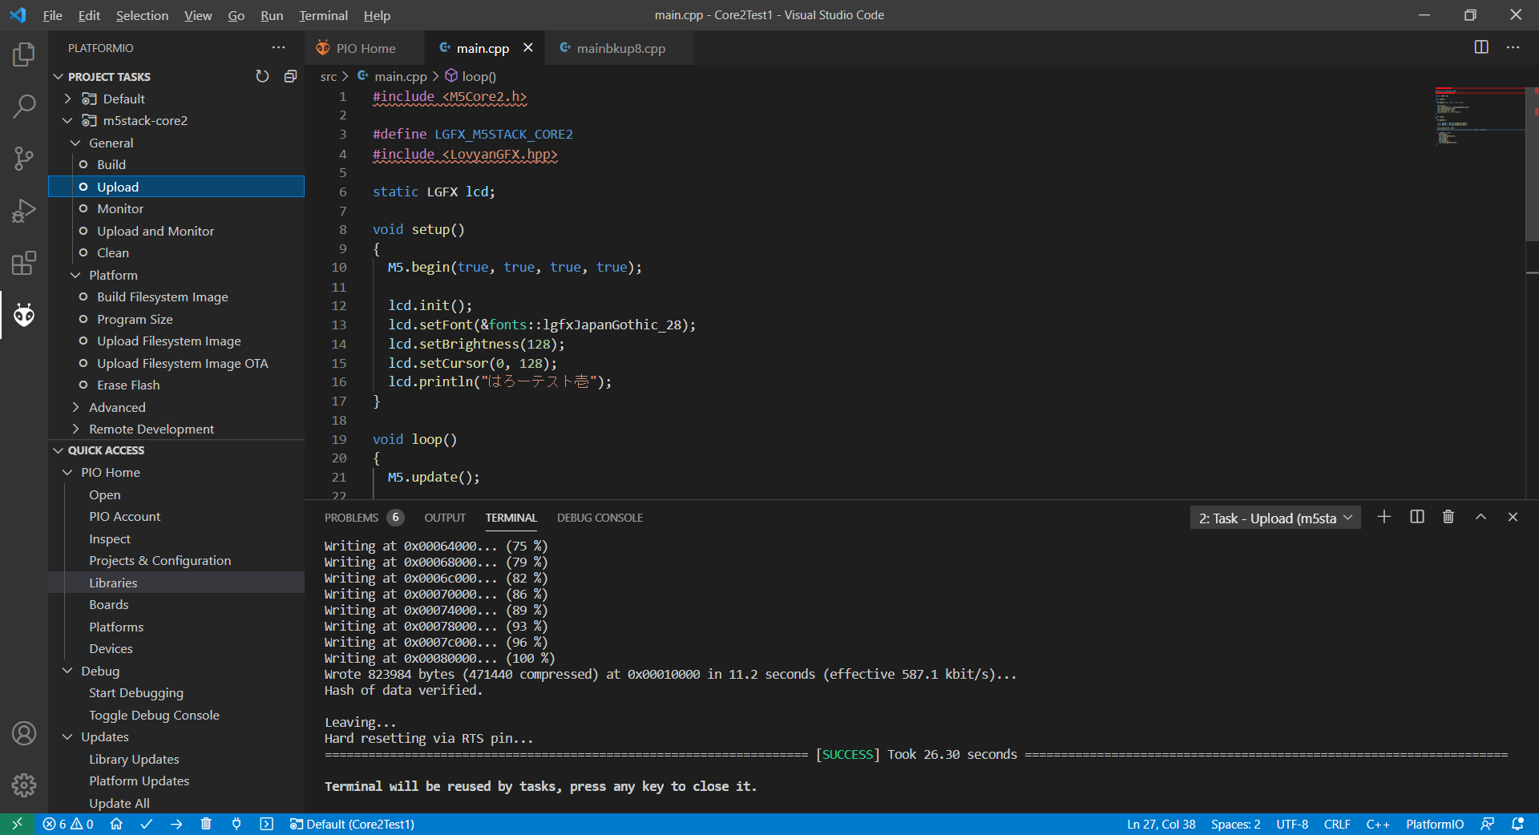
Task: Switch to the mainbkup8.cpp tab
Action: click(621, 48)
